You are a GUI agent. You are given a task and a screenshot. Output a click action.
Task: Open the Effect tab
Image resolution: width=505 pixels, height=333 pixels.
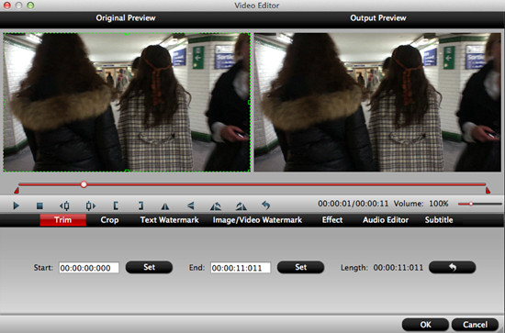[332, 220]
